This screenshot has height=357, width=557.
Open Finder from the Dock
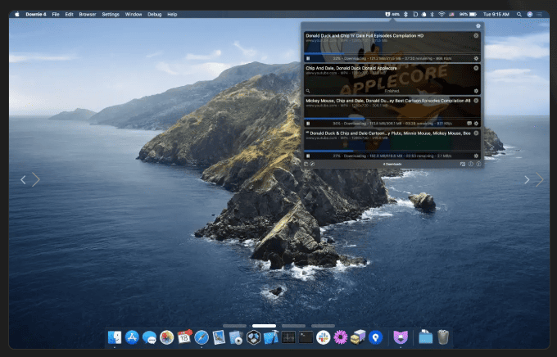(x=115, y=337)
